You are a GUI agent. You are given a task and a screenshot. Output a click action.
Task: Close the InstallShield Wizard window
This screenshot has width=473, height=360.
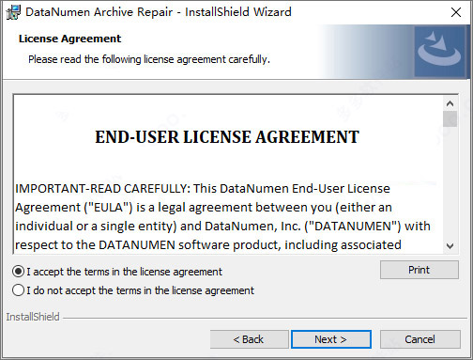pyautogui.click(x=456, y=12)
